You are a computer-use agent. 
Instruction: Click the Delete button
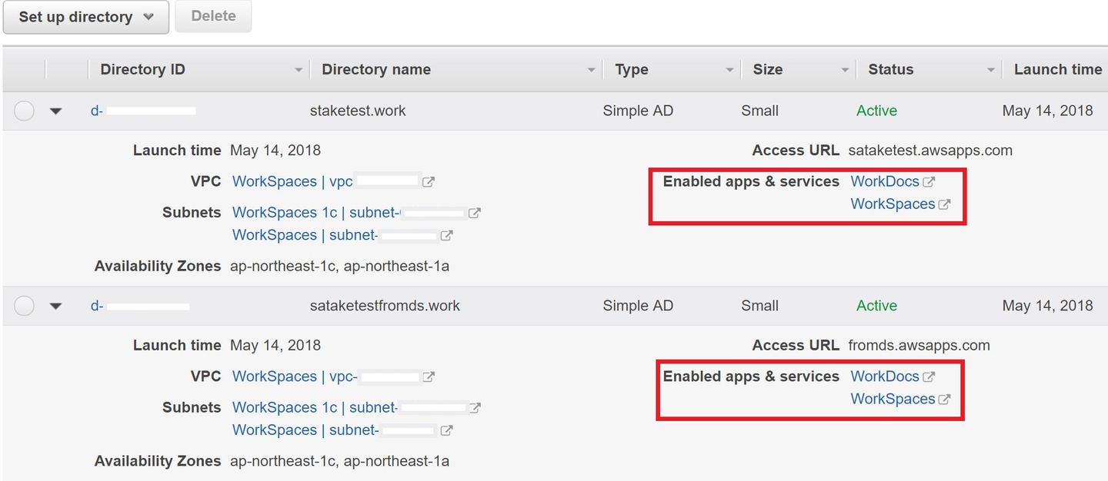point(213,16)
